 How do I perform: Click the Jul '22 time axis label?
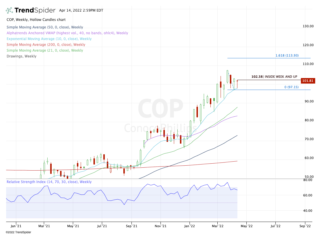[x=275, y=226]
